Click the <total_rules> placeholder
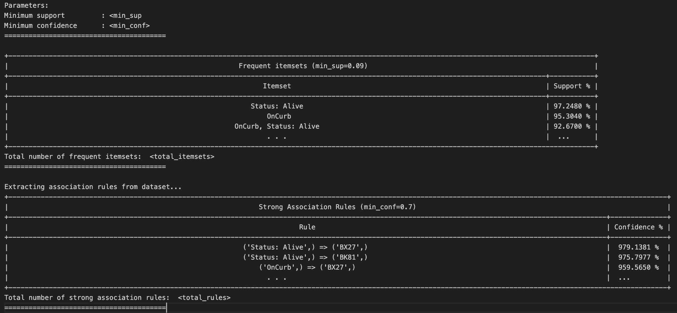The image size is (677, 313). 204,298
